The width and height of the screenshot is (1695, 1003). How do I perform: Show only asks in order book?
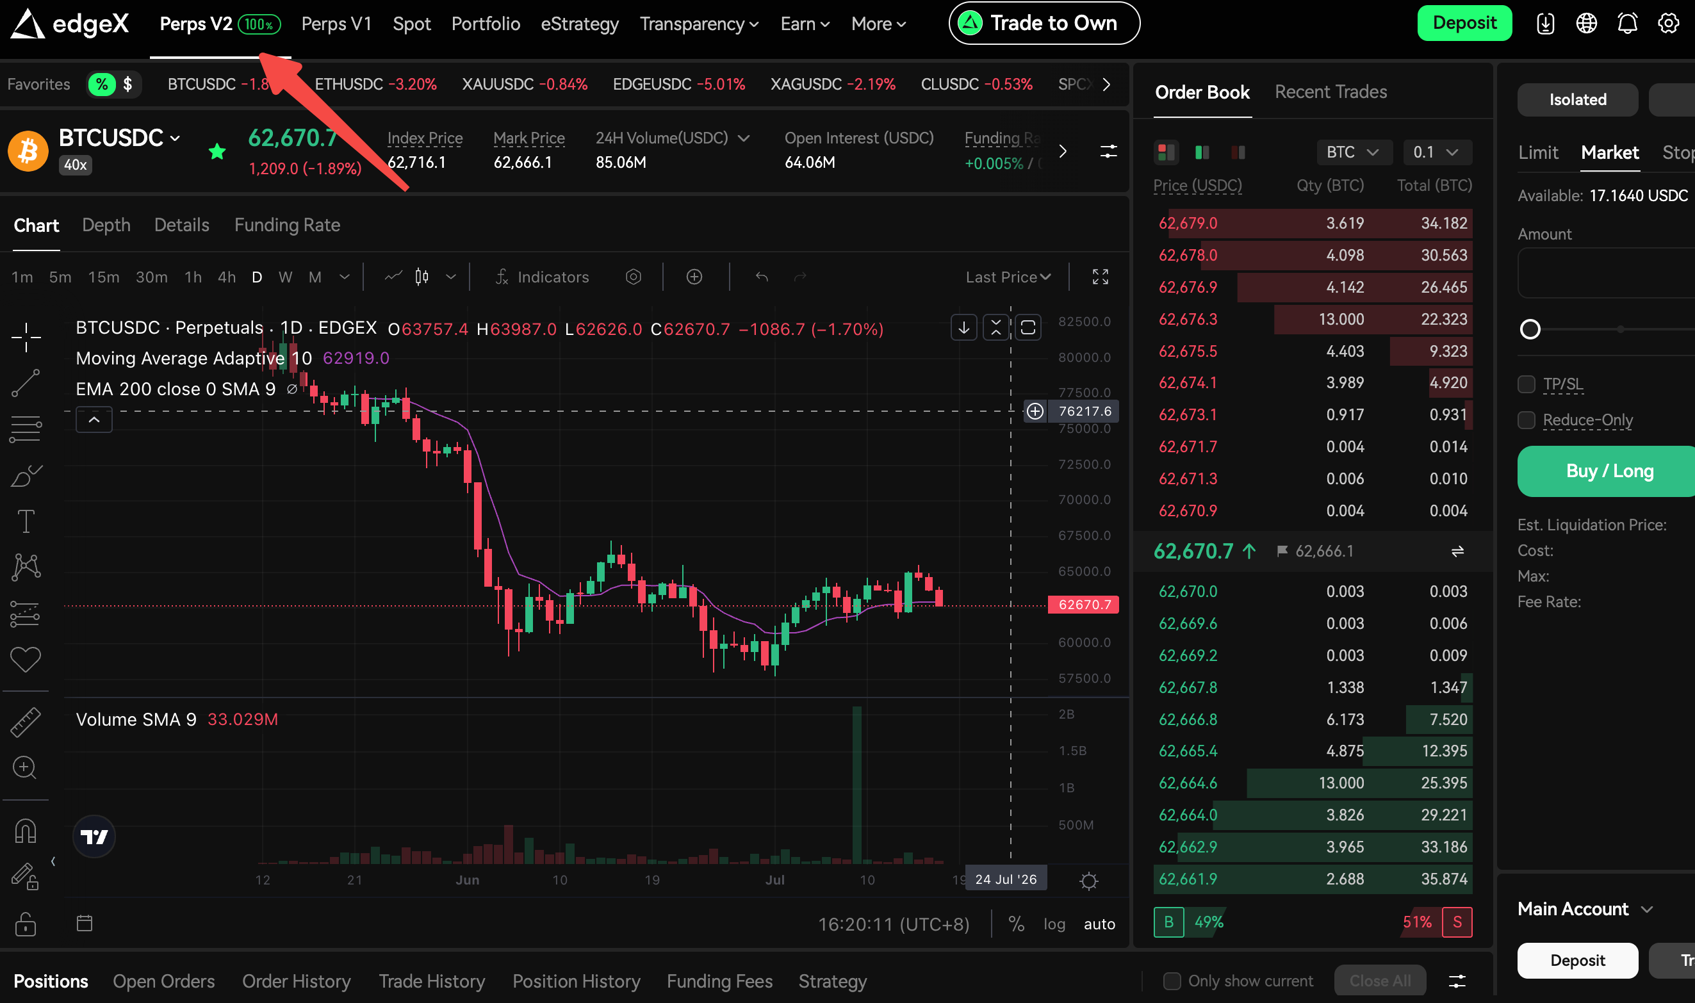click(1238, 152)
